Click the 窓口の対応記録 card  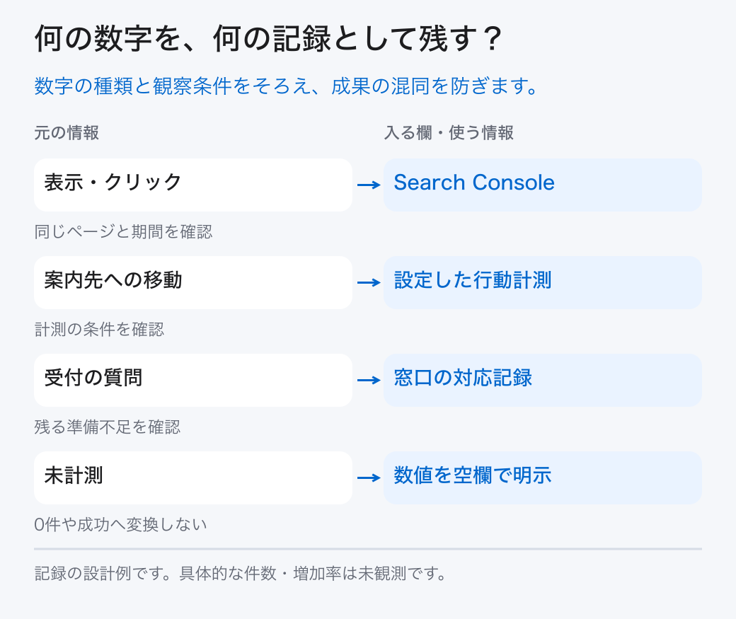[x=543, y=380]
